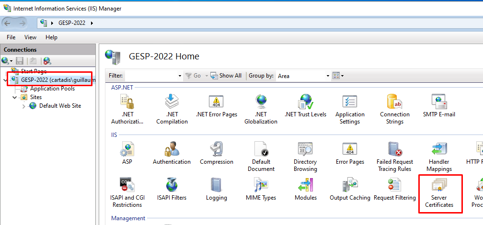Click the Forward navigation button
Viewport: 483px width, 225px height.
pos(22,23)
